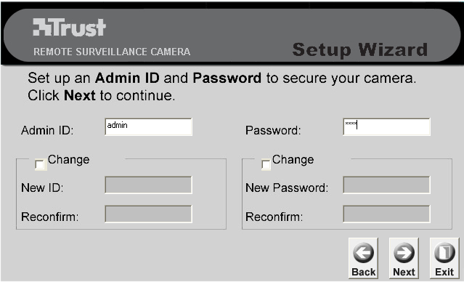Click the "Click Next to continue" instruction line
The width and height of the screenshot is (464, 282).
pyautogui.click(x=102, y=96)
